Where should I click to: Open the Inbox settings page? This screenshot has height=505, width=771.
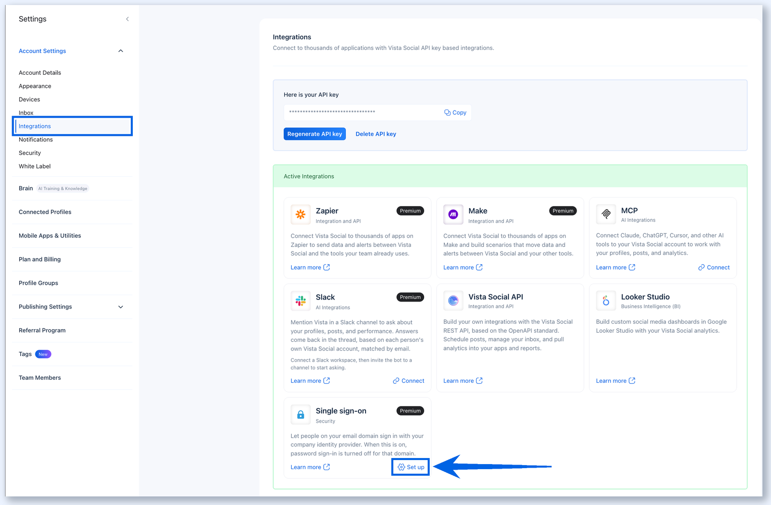click(26, 113)
